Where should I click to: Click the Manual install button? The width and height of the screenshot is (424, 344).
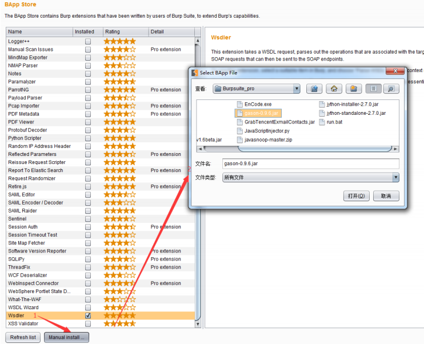(66, 337)
